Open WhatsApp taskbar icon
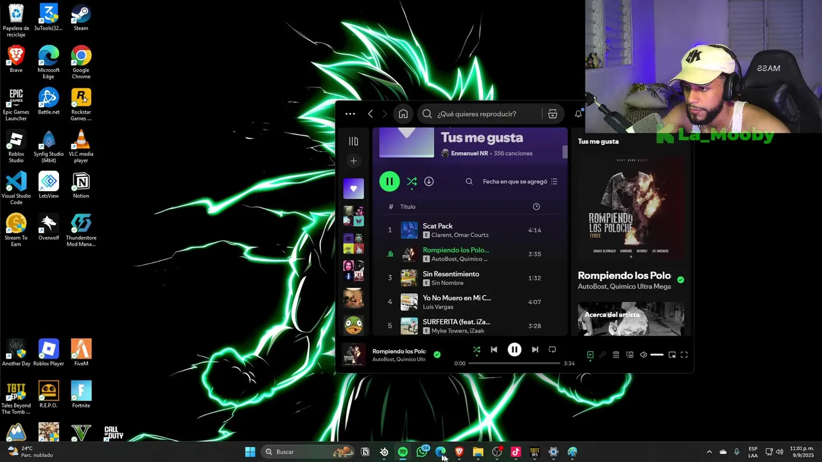Viewport: 822px width, 462px height. click(x=422, y=452)
